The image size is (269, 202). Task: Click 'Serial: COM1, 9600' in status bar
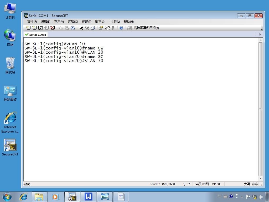(x=162, y=184)
